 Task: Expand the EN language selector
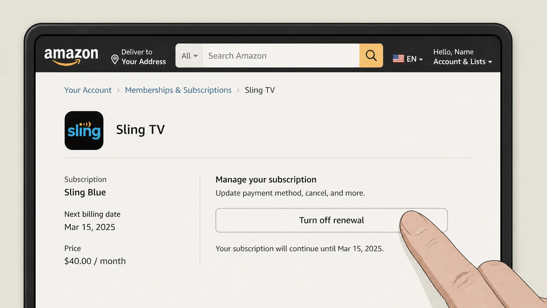(415, 59)
